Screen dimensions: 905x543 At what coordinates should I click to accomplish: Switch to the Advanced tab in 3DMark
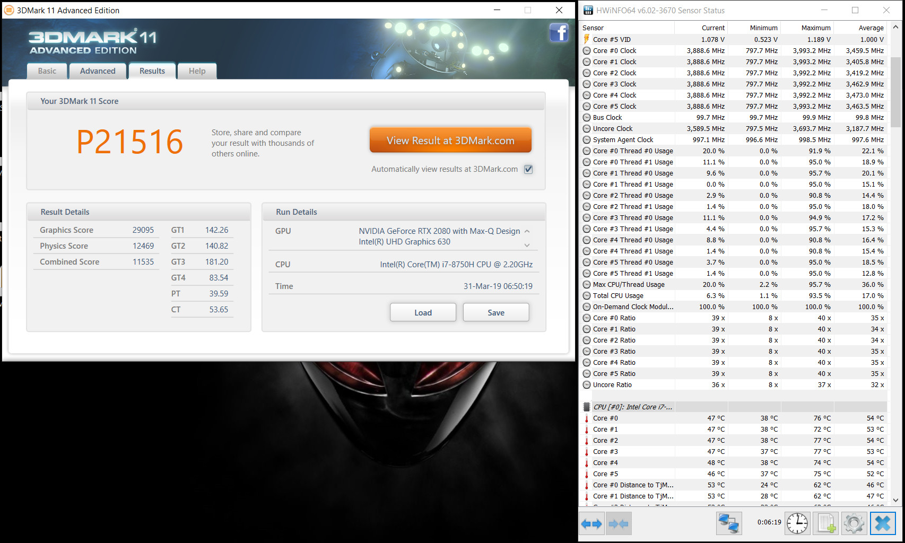pos(98,71)
